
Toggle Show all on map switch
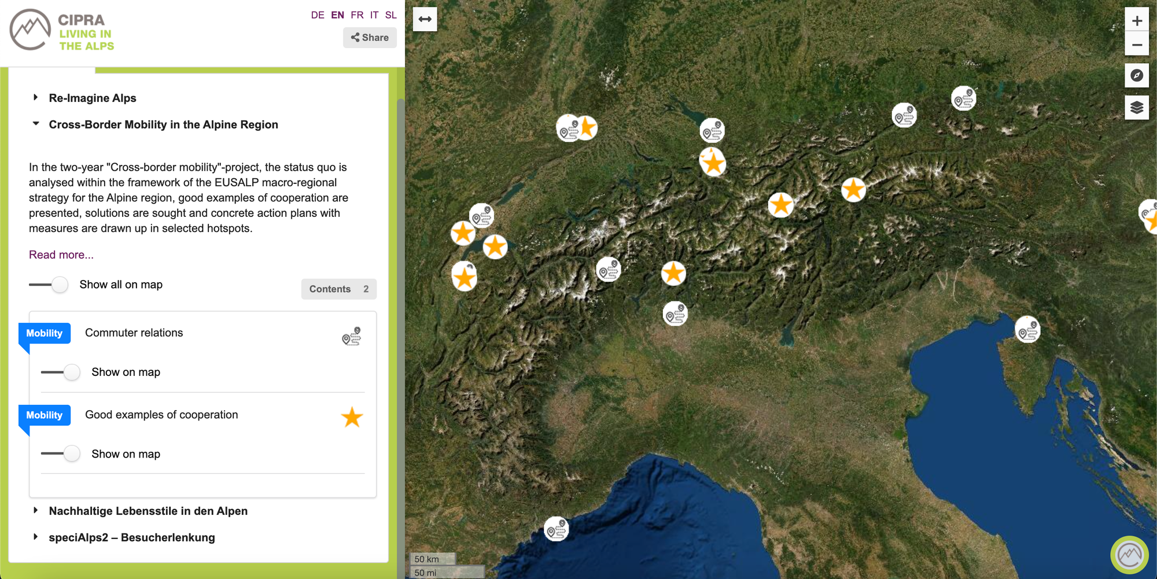pos(50,285)
